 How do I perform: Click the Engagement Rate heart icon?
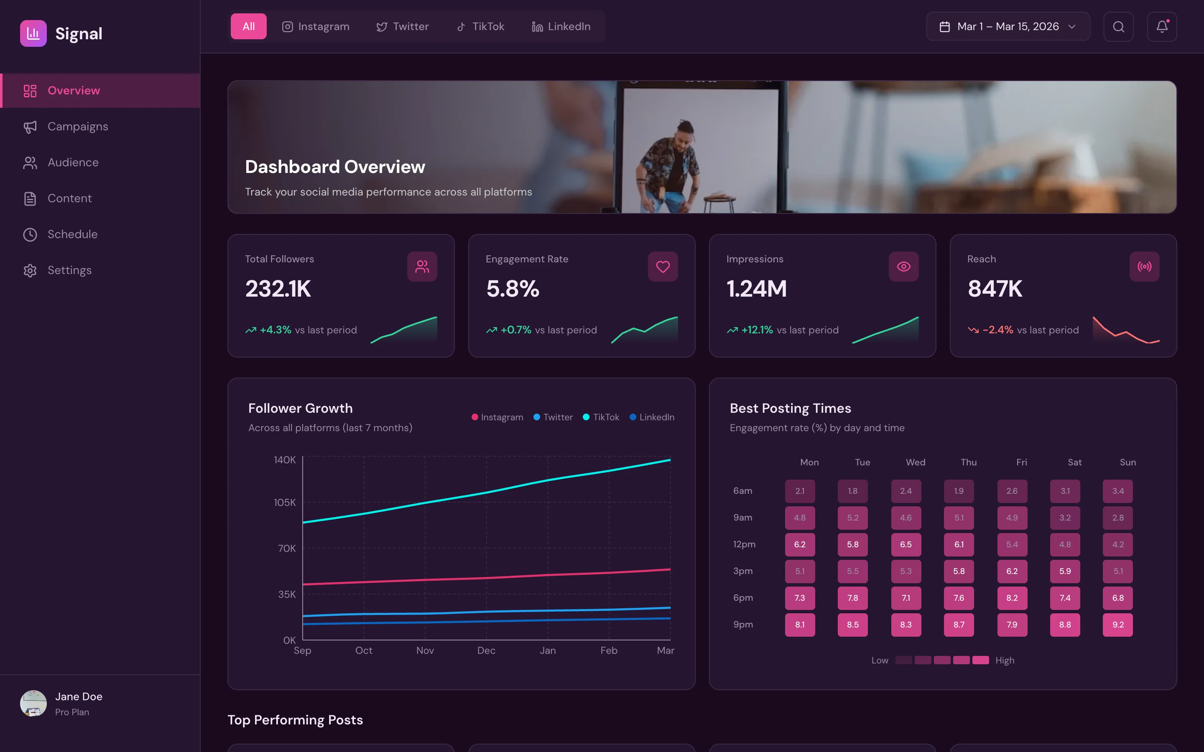coord(663,267)
